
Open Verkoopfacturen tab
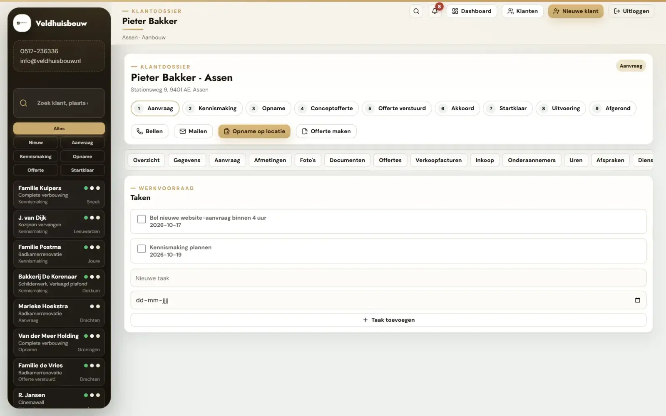(x=438, y=160)
